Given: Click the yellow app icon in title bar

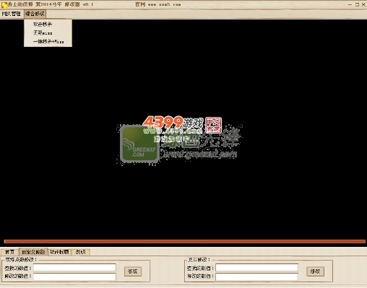Looking at the screenshot, I should point(4,4).
